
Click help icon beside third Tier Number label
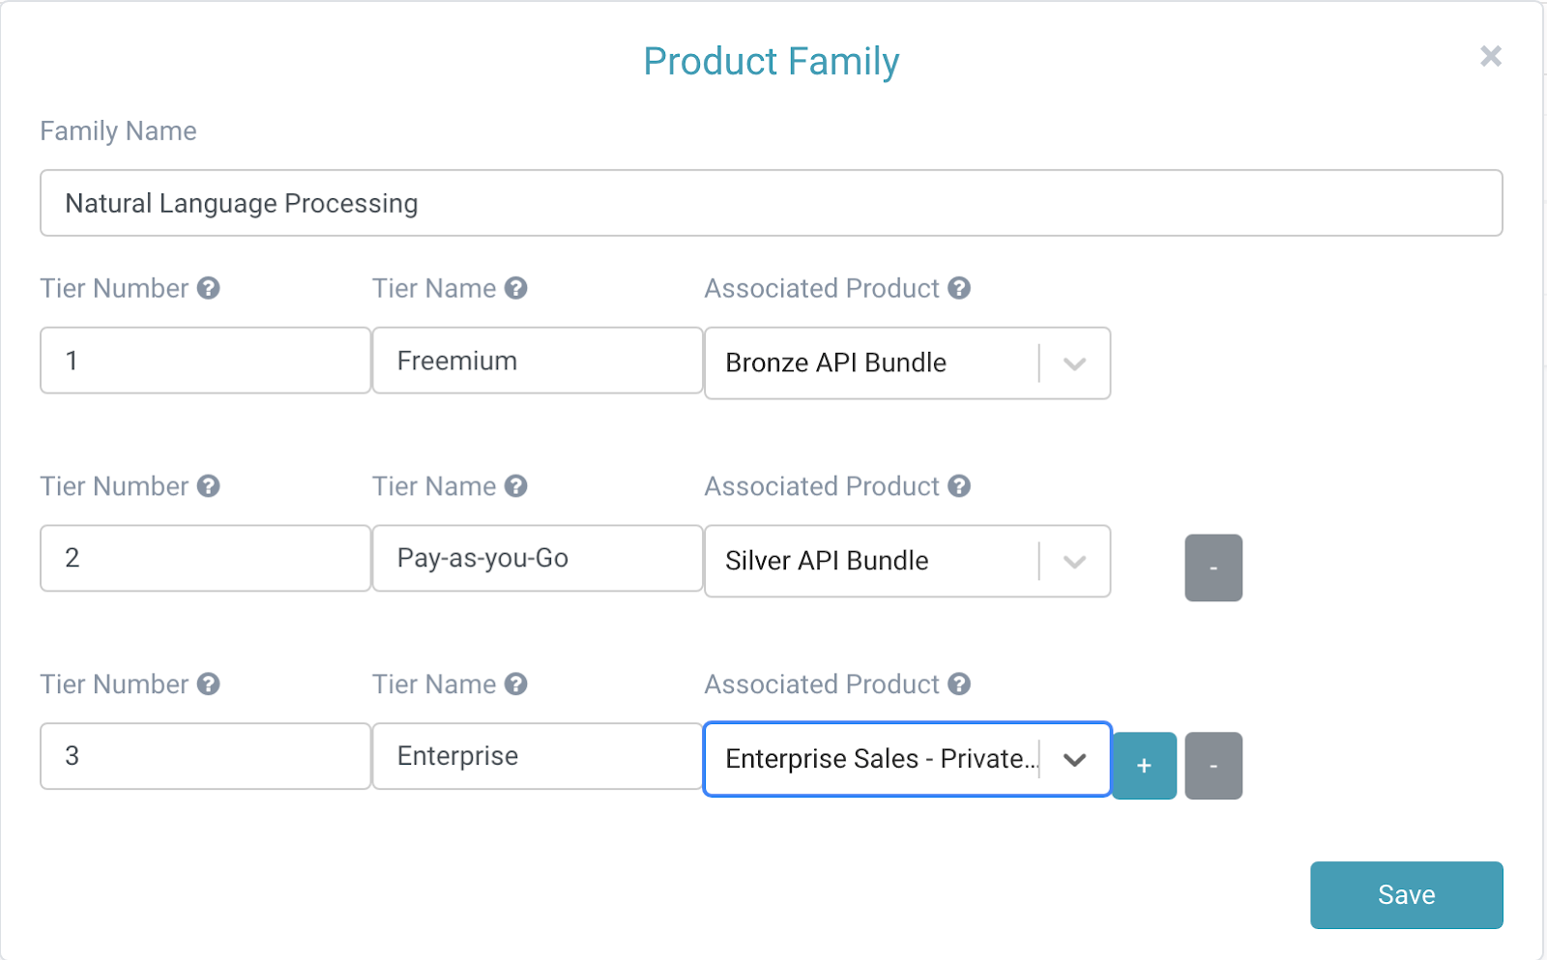coord(209,684)
